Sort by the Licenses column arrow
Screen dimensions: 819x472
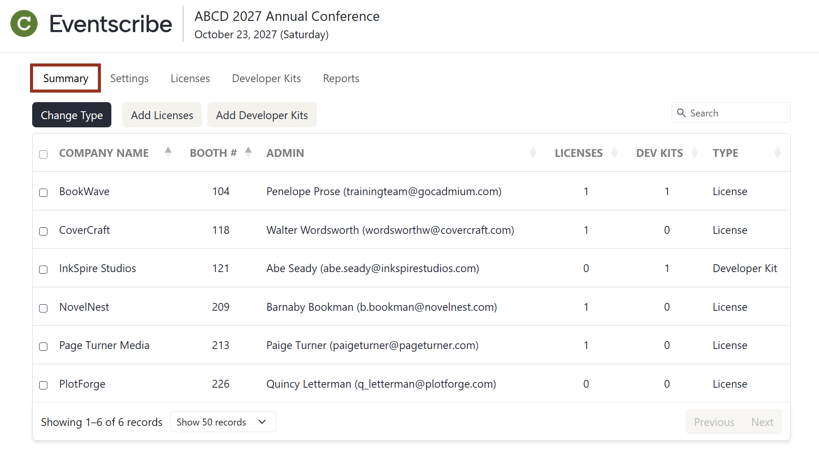click(614, 153)
